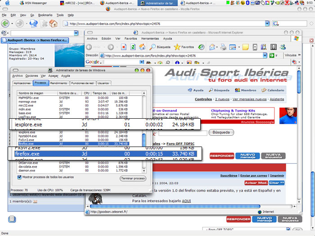Select the daemon.exe process row
Screen dimensions: 315x236
point(73,170)
